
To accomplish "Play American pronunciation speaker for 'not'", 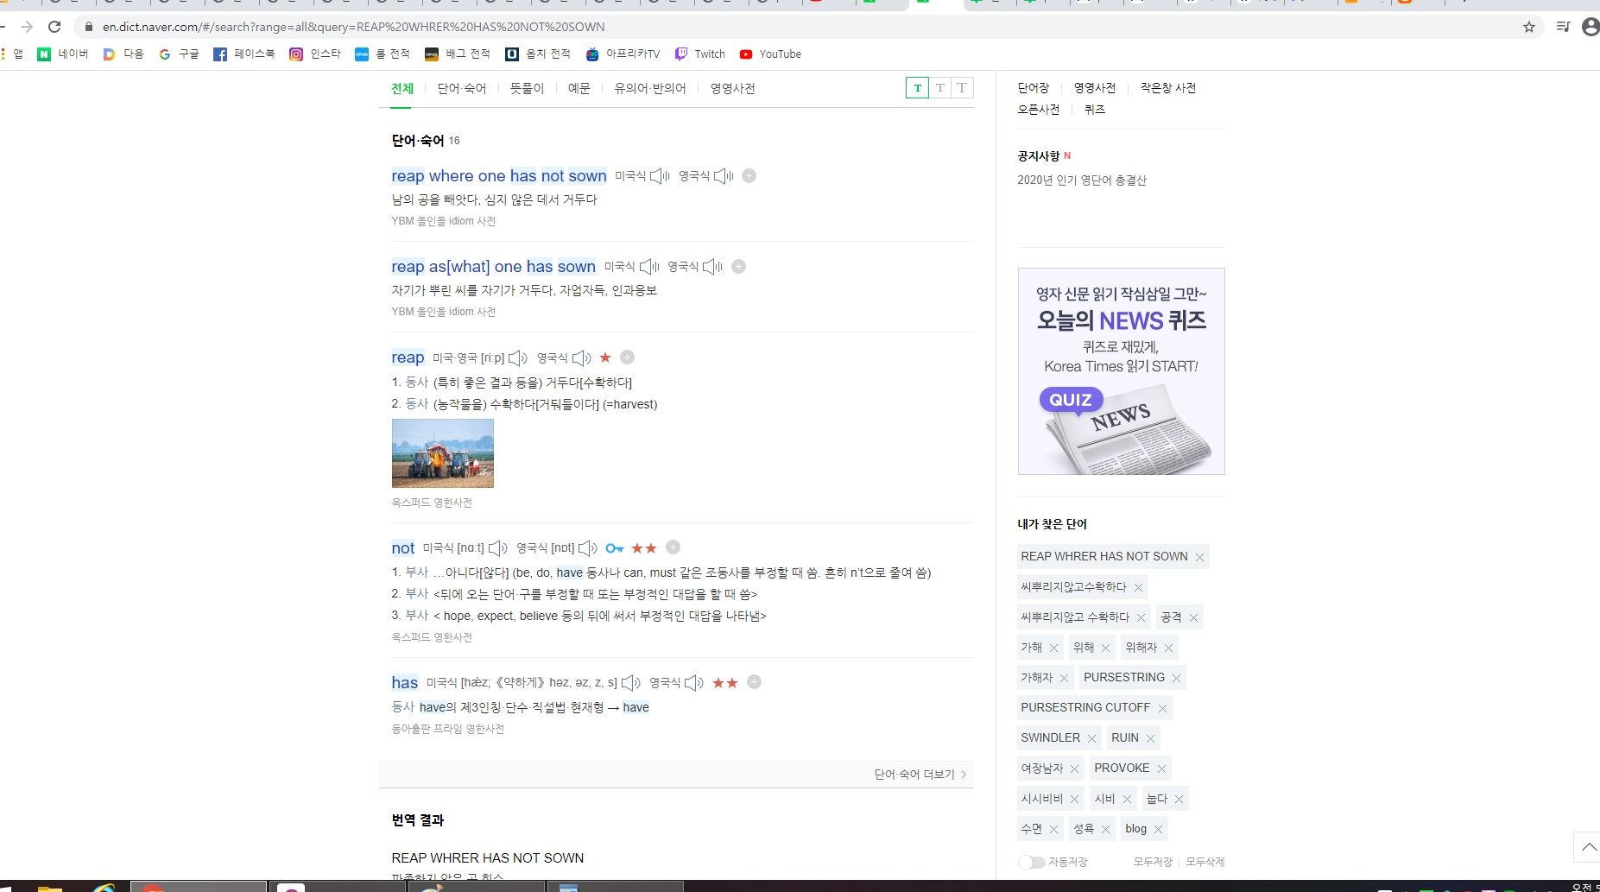I will [x=498, y=548].
